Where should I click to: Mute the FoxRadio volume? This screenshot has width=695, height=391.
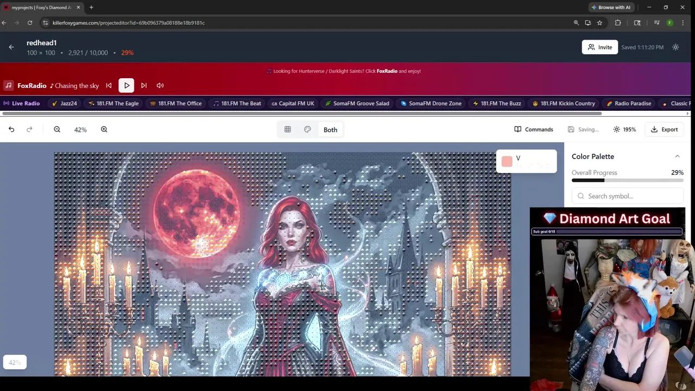(x=160, y=85)
